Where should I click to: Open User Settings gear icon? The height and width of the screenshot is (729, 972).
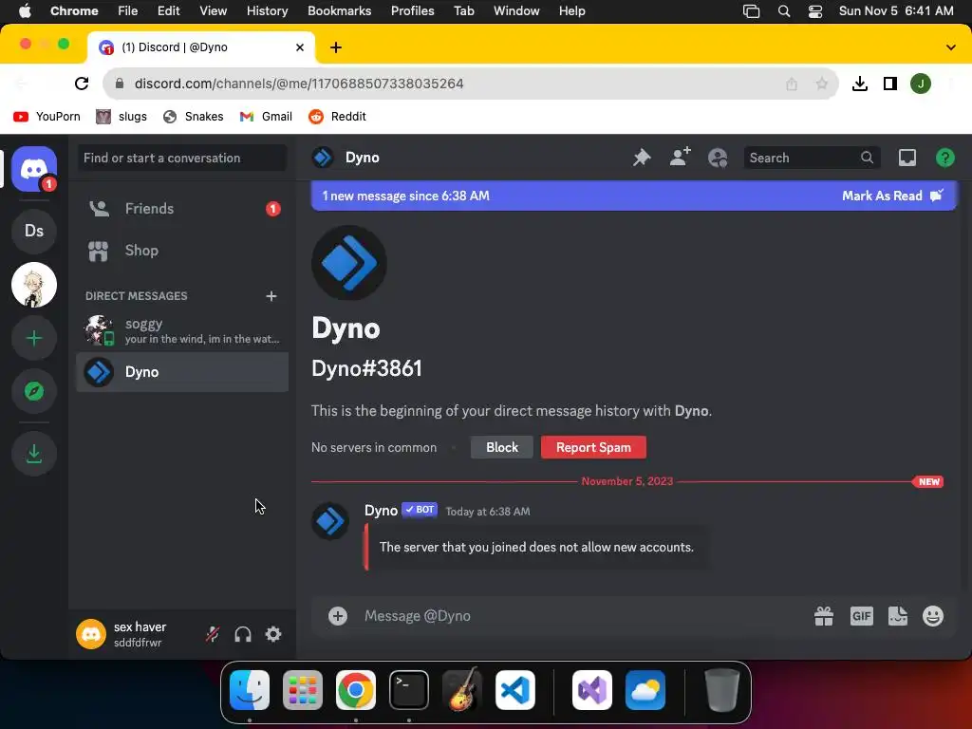point(273,634)
